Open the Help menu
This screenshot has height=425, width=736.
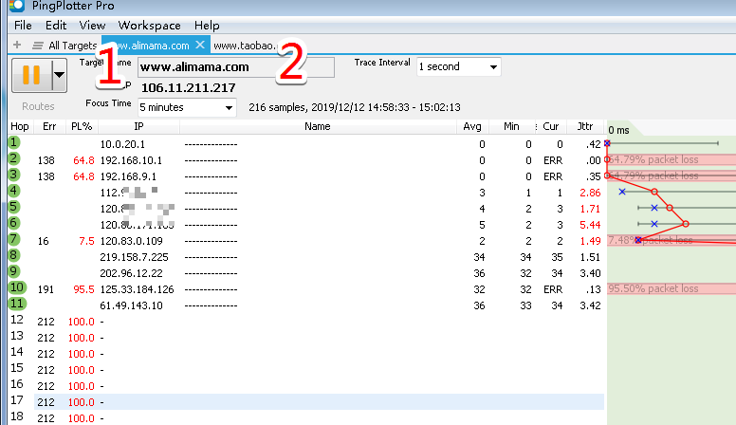coord(207,26)
